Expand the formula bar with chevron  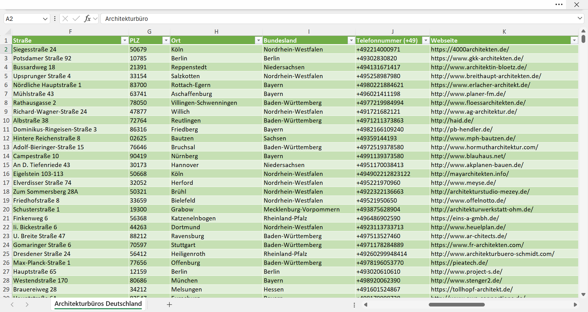click(x=580, y=18)
